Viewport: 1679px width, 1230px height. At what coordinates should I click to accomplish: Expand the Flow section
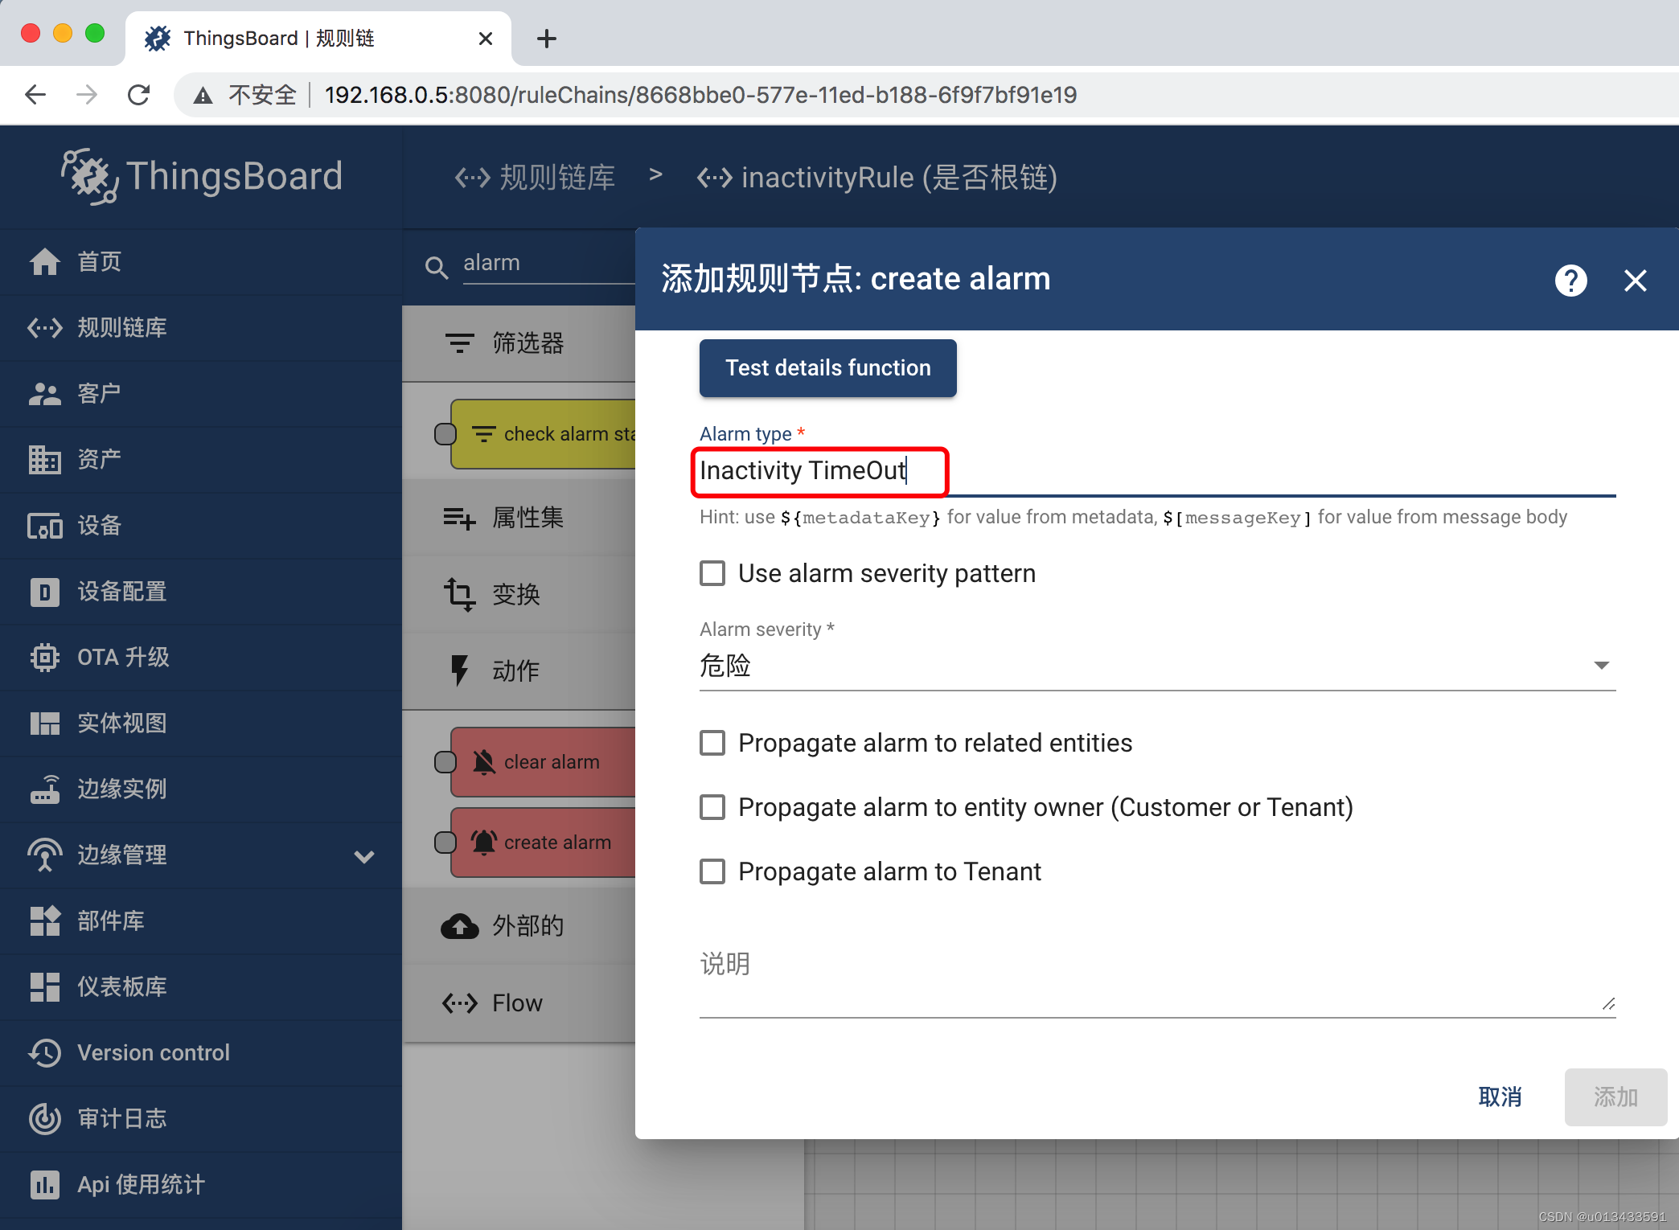click(519, 1003)
